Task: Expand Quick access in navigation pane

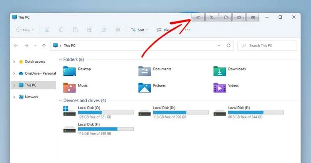Action: coord(14,62)
